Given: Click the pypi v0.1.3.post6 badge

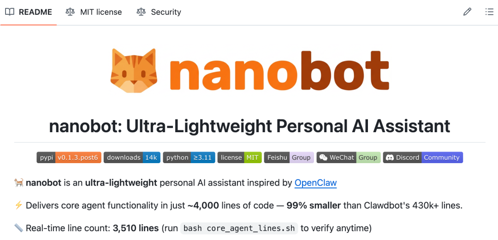Looking at the screenshot, I should [x=69, y=158].
